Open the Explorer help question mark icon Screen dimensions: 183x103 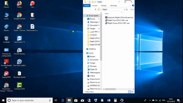[133, 5]
